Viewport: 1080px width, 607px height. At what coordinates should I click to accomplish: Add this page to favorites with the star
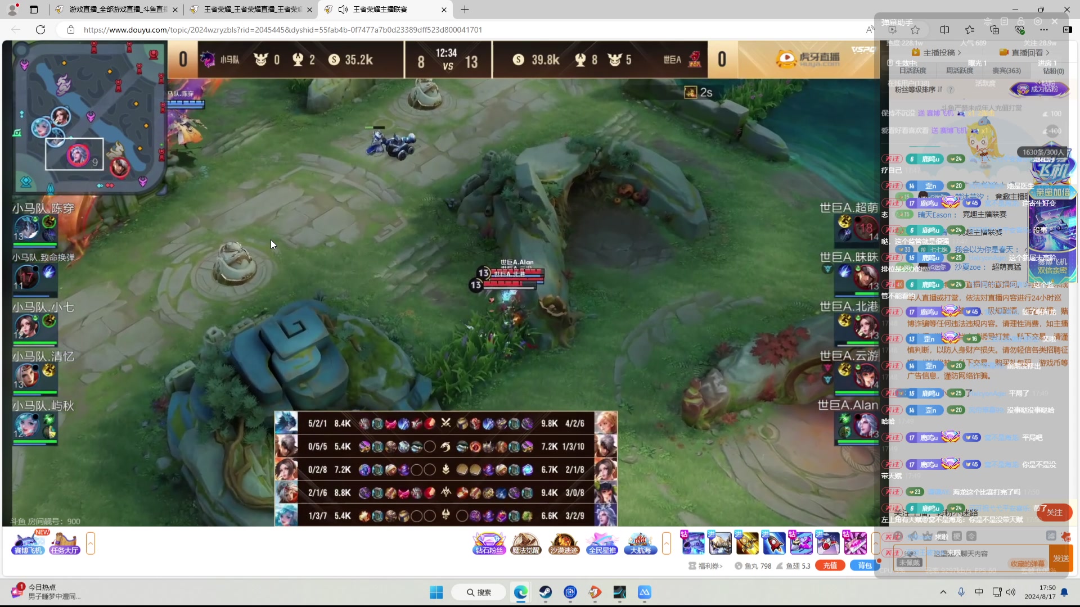pos(915,30)
